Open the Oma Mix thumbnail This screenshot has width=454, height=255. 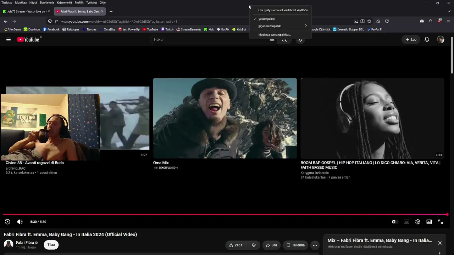[x=225, y=118]
